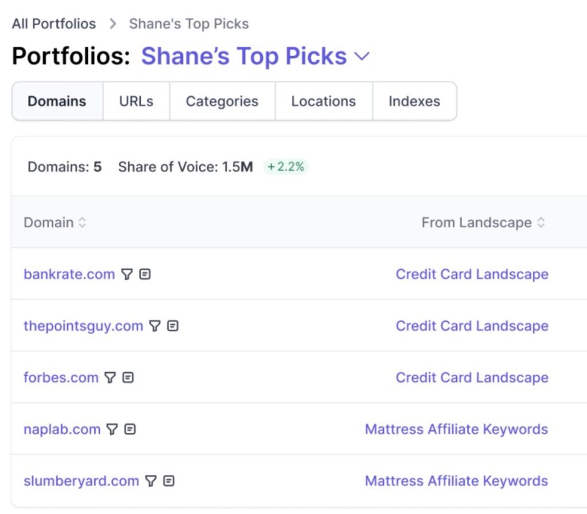Image resolution: width=587 pixels, height=514 pixels.
Task: Select the Indexes tab
Action: click(414, 101)
